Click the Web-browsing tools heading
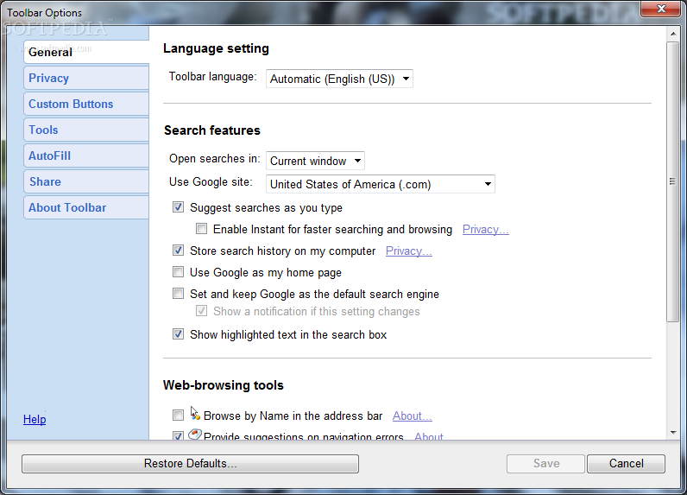 pyautogui.click(x=224, y=385)
